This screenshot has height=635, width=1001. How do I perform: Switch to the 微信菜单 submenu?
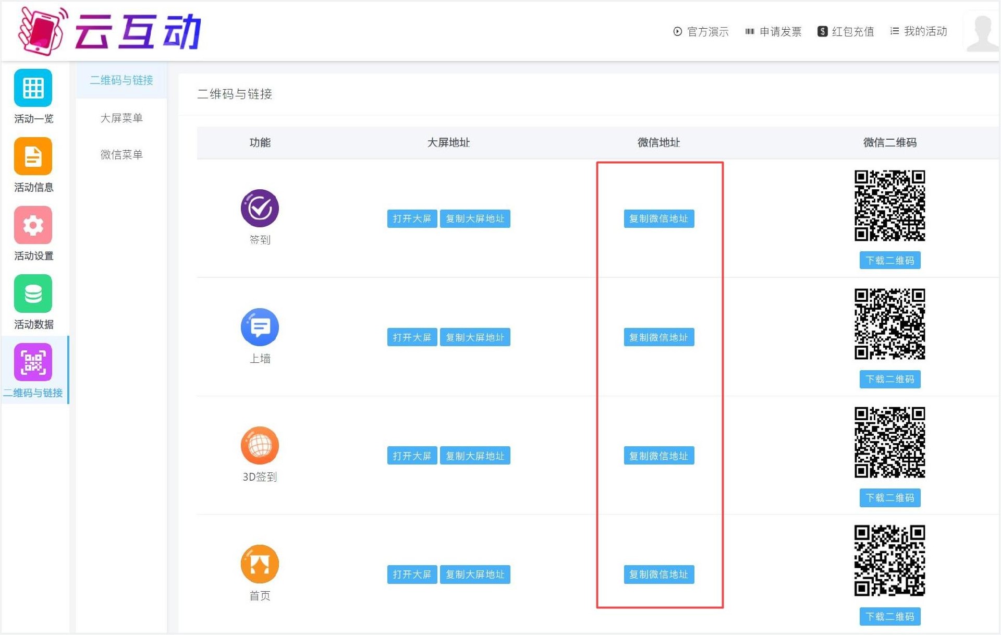click(x=121, y=154)
